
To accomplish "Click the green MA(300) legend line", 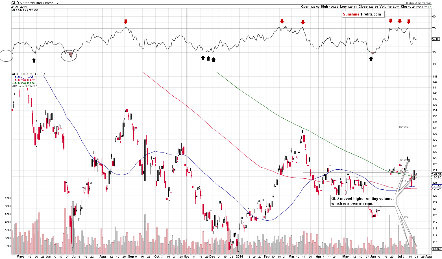I will (x=13, y=83).
